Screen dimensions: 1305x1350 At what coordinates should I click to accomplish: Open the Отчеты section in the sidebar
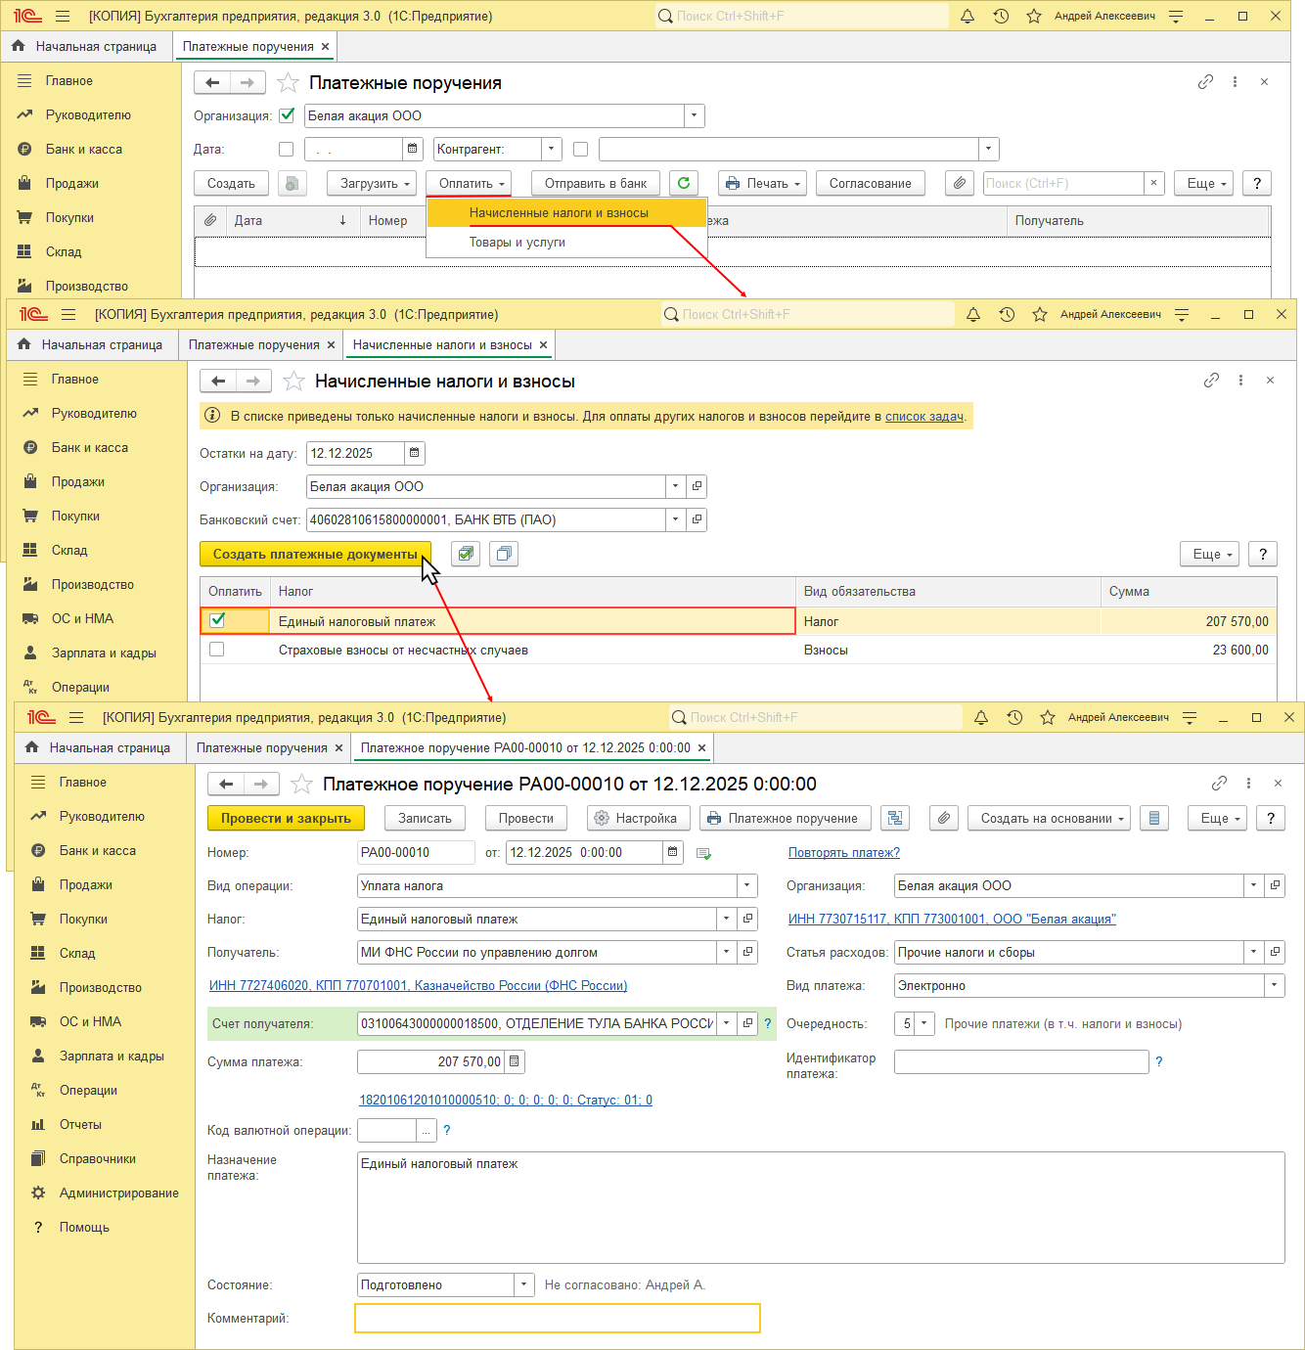[80, 1124]
